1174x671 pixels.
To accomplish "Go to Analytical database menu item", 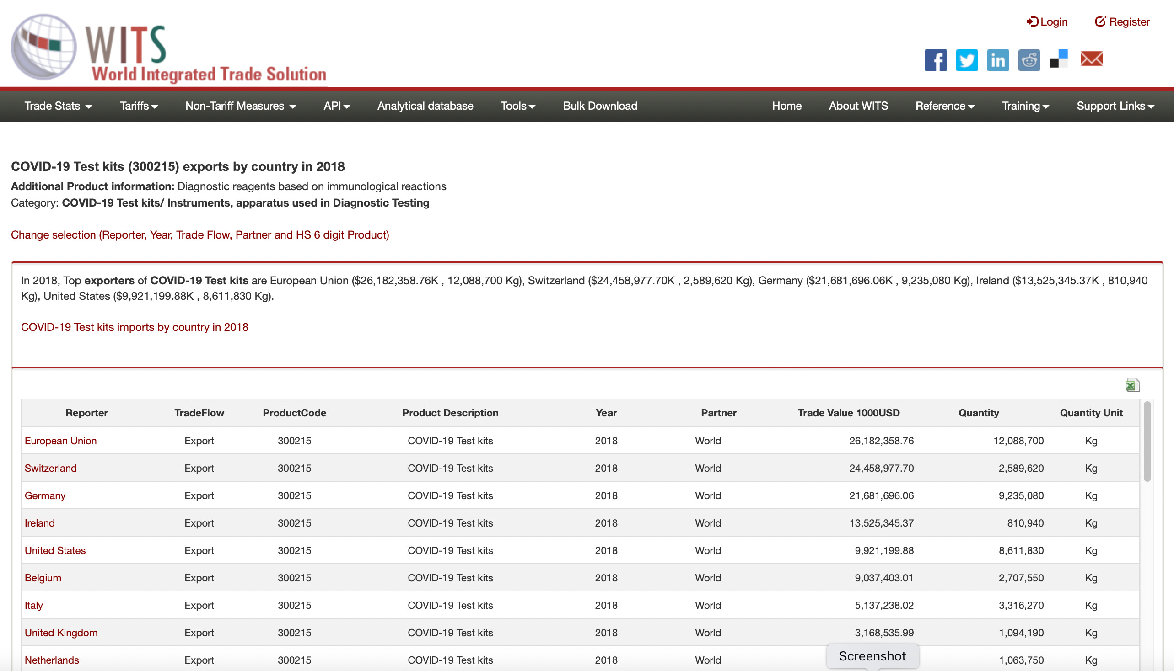I will click(x=425, y=106).
